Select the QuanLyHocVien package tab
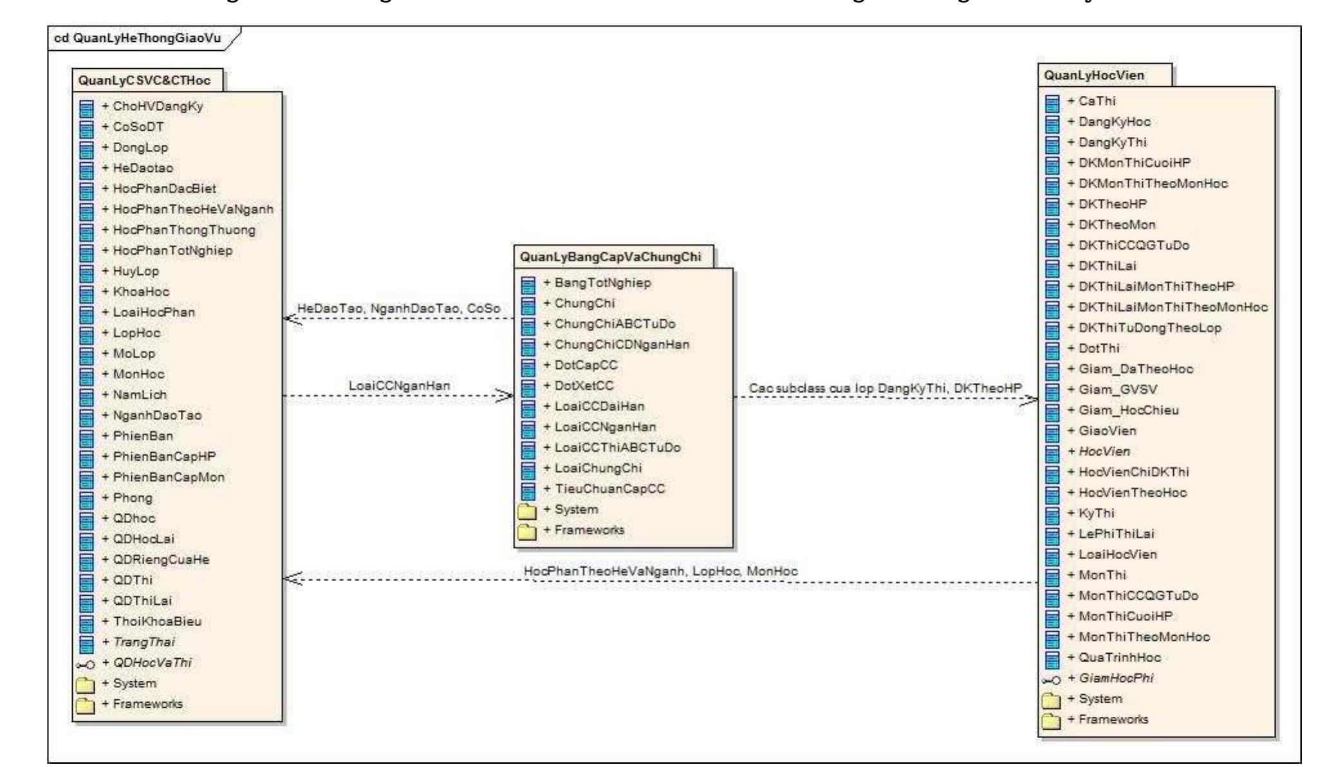The image size is (1318, 767). (x=1104, y=75)
